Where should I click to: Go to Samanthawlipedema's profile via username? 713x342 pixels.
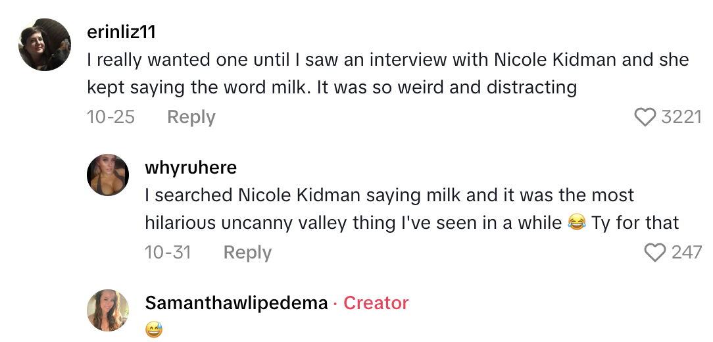tap(236, 303)
